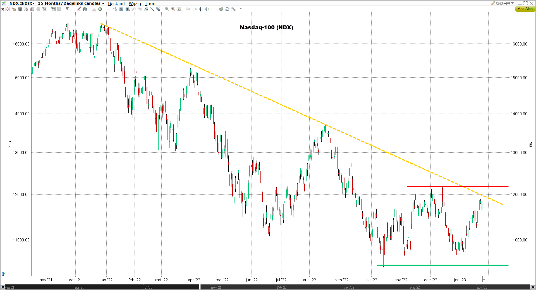Click the Nasdaq-100 (NDX) chart title

click(x=266, y=27)
